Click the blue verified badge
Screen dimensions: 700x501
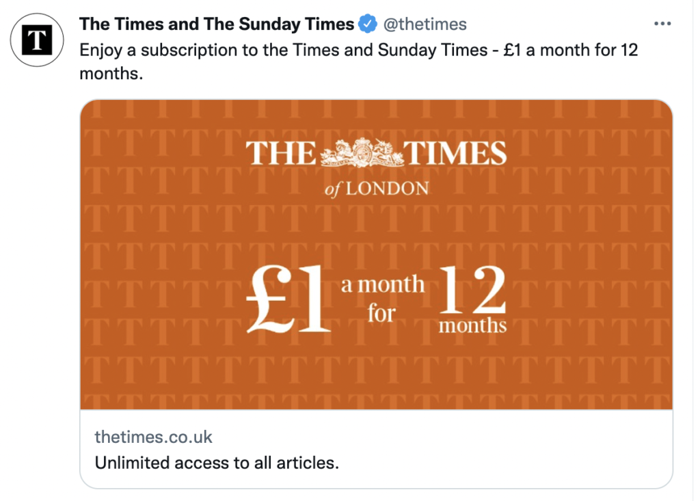[x=368, y=25]
